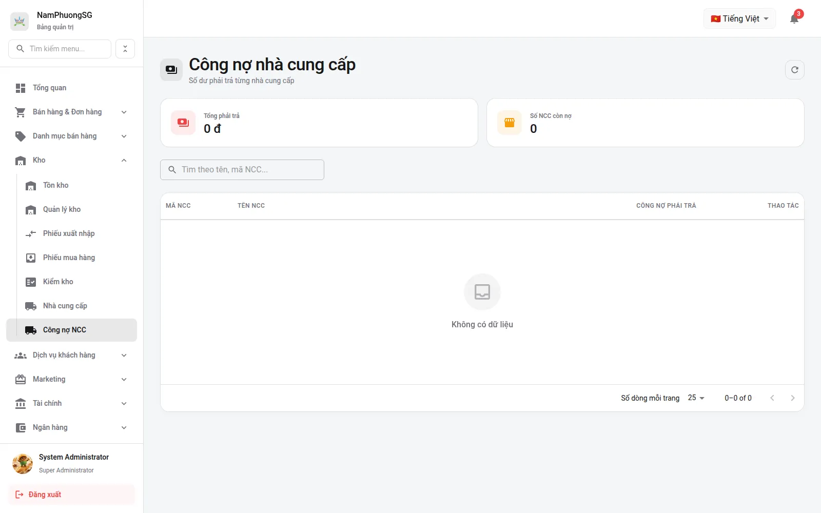Image resolution: width=821 pixels, height=513 pixels.
Task: Collapse the Kho menu section
Action: pyautogui.click(x=71, y=160)
